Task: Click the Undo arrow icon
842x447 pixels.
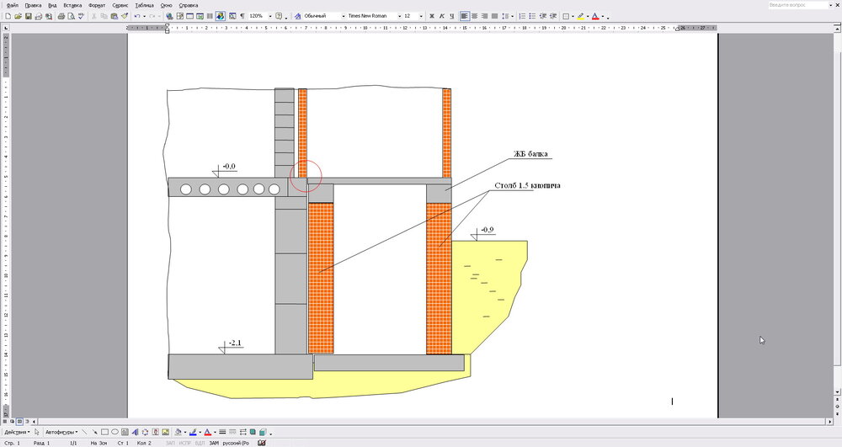Action: pyautogui.click(x=136, y=16)
